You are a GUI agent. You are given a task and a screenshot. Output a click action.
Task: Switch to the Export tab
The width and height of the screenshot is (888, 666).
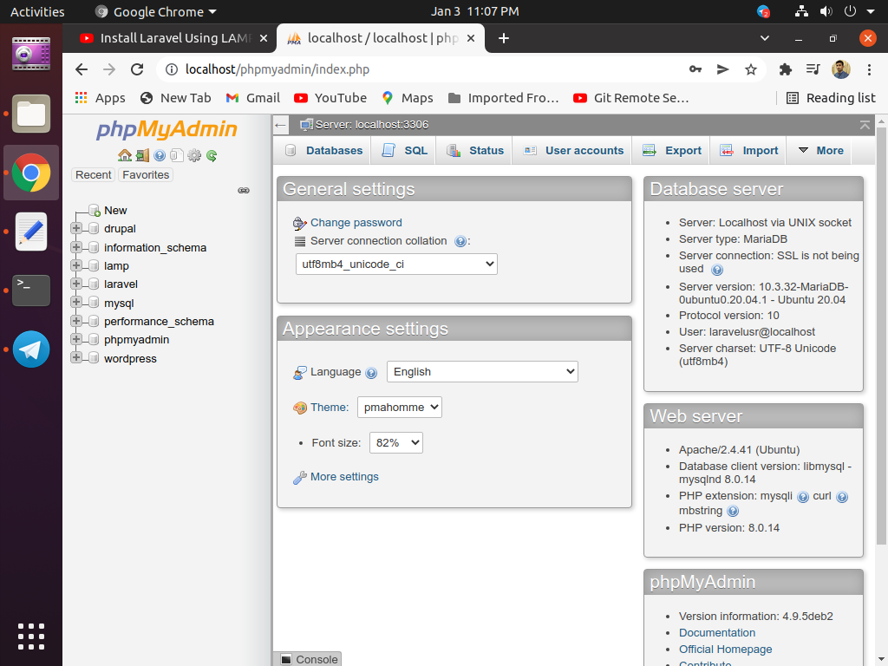point(672,151)
